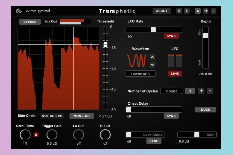Select previous waveform up chevron
This screenshot has height=155, width=233.
[152, 57]
